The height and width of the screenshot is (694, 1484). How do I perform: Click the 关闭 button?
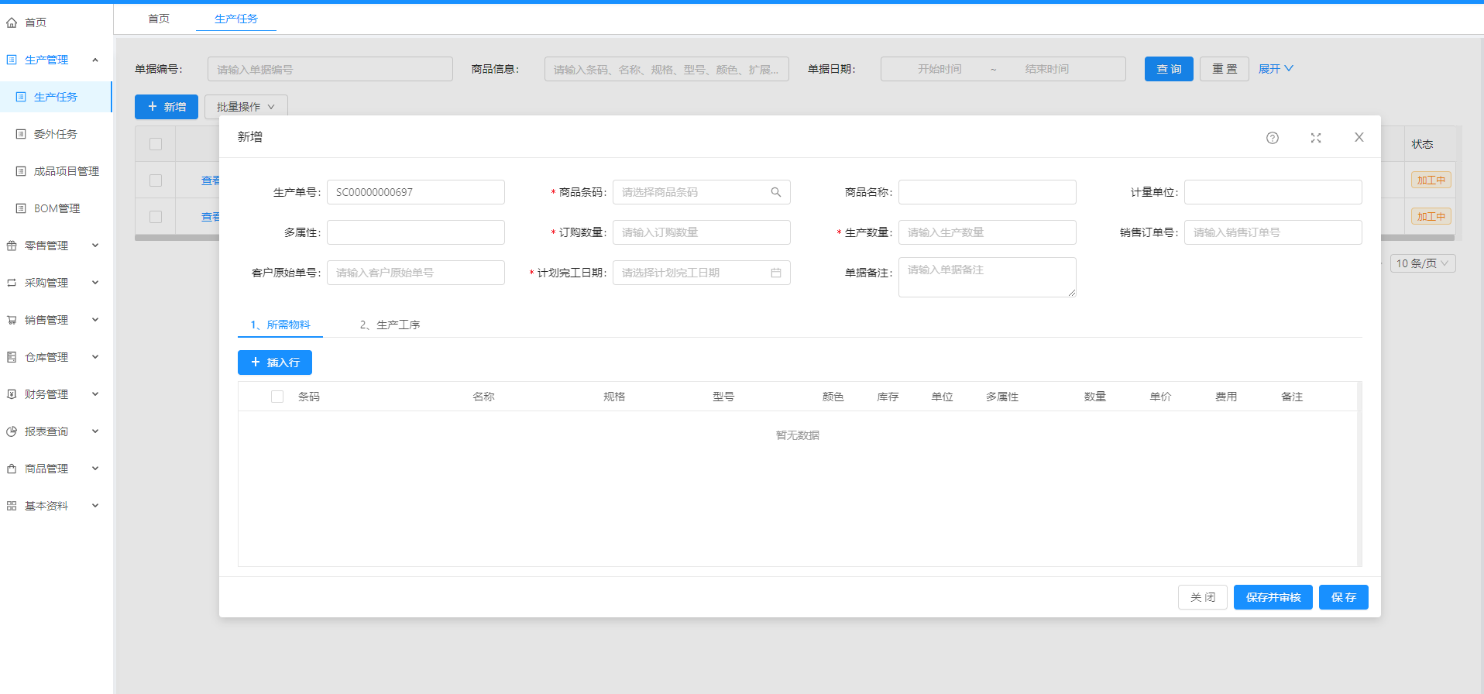(x=1203, y=597)
